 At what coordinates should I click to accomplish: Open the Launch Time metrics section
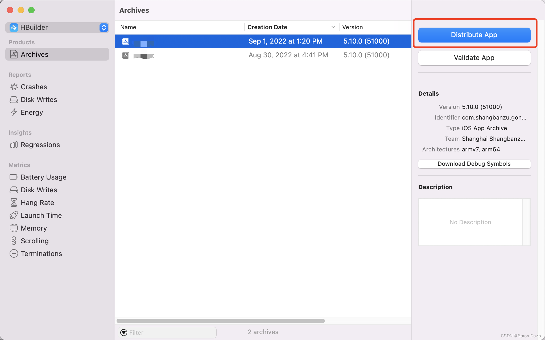(x=41, y=215)
